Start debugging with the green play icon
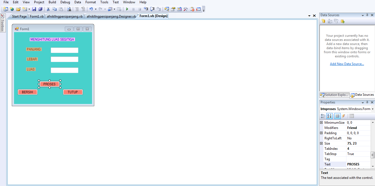375x186 pixels. tap(127, 9)
